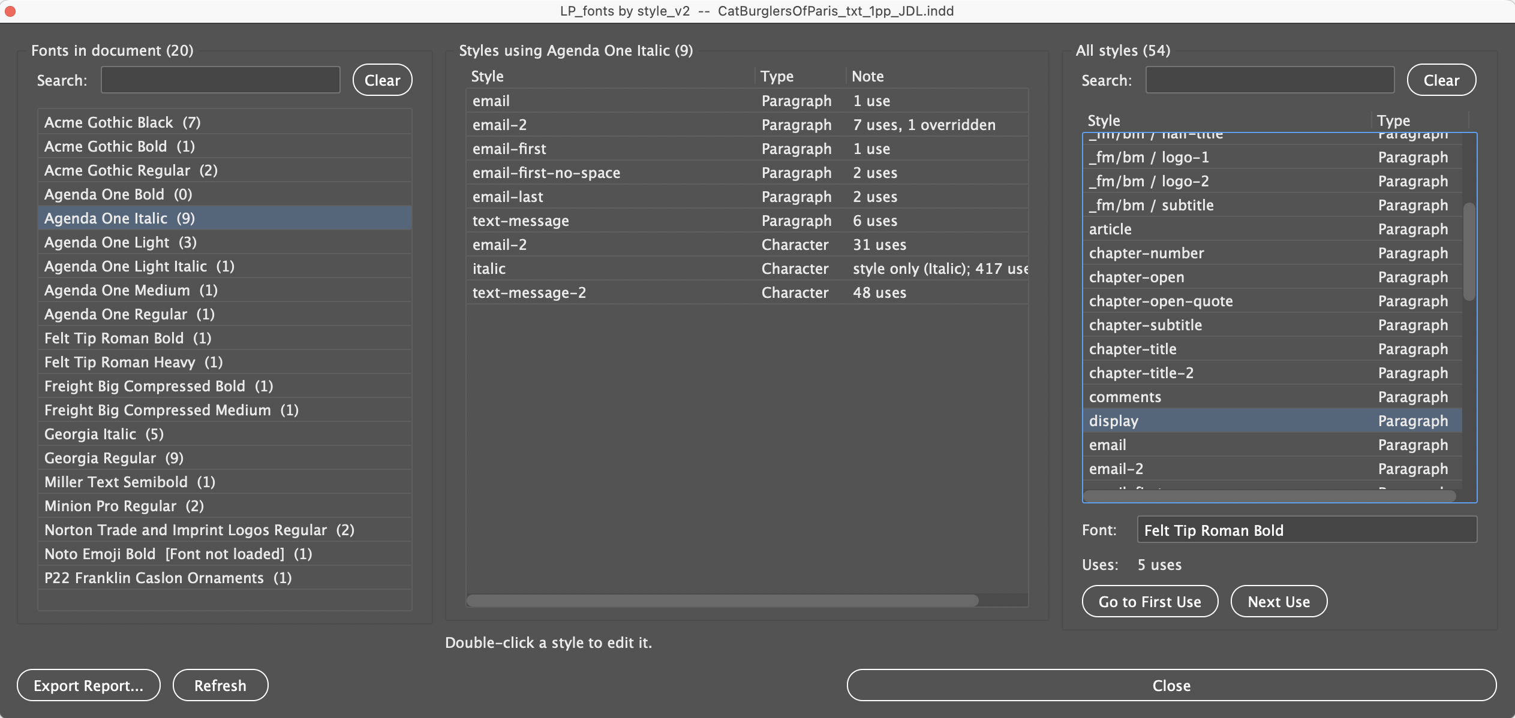1515x718 pixels.
Task: Select Norton Trade and Imprint Logos Regular
Action: point(225,530)
